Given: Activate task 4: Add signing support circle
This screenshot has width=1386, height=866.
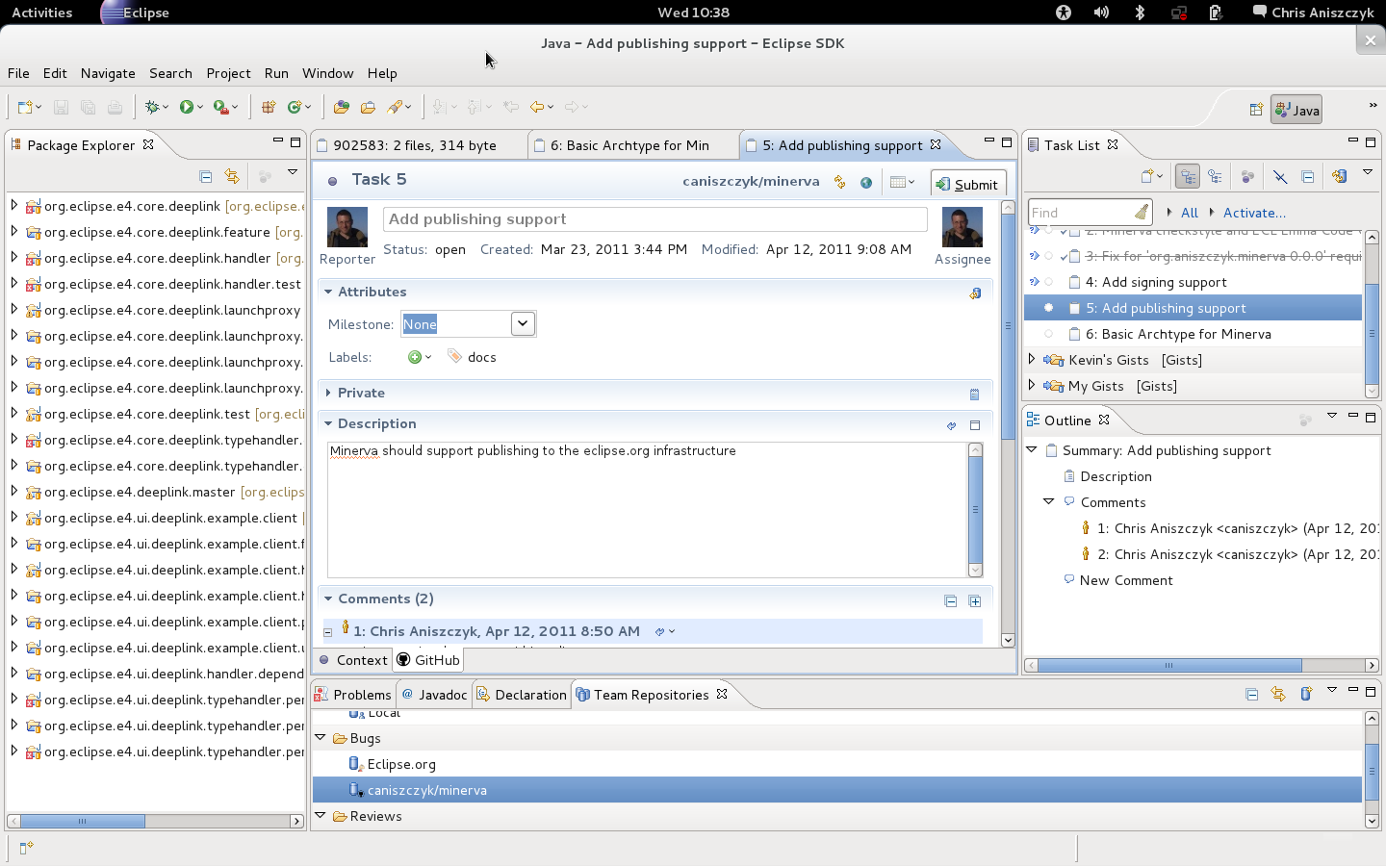Looking at the screenshot, I should pyautogui.click(x=1049, y=282).
